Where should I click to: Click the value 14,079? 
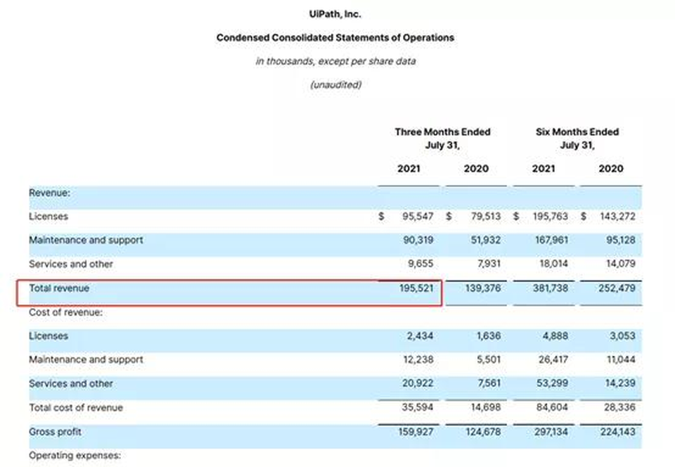621,264
